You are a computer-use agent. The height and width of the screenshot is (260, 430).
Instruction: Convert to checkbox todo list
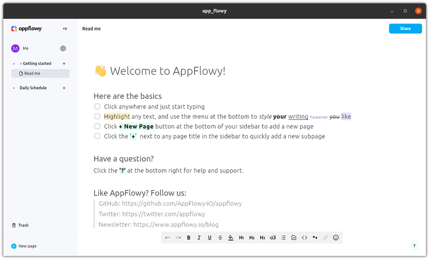pyautogui.click(x=293, y=238)
